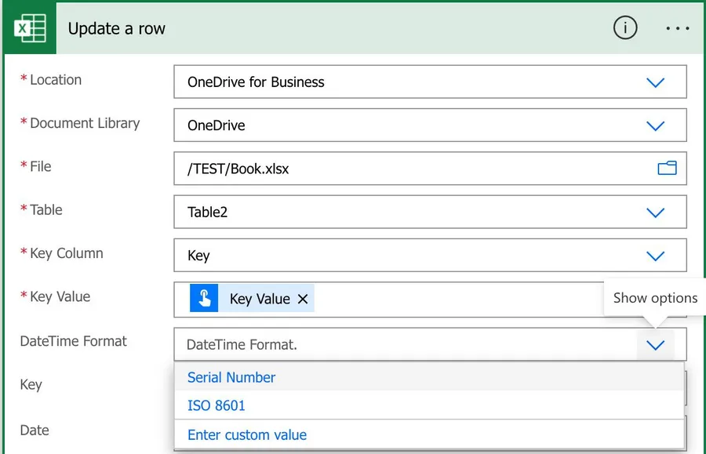Pick Enter custom value option
The image size is (706, 454).
point(247,435)
